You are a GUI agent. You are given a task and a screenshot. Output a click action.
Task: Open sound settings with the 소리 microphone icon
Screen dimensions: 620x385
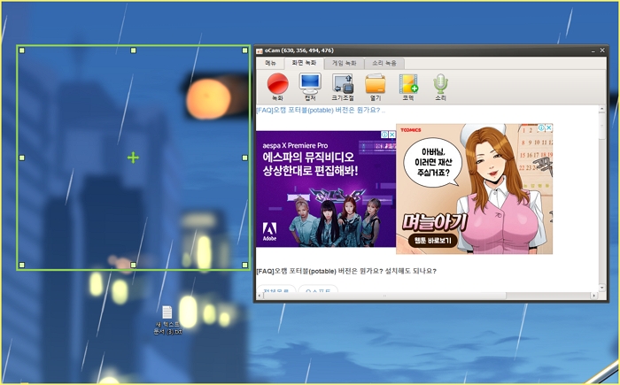(440, 86)
